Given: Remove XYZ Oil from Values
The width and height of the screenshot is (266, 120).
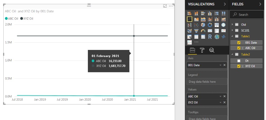Looking at the screenshot, I should (224, 102).
